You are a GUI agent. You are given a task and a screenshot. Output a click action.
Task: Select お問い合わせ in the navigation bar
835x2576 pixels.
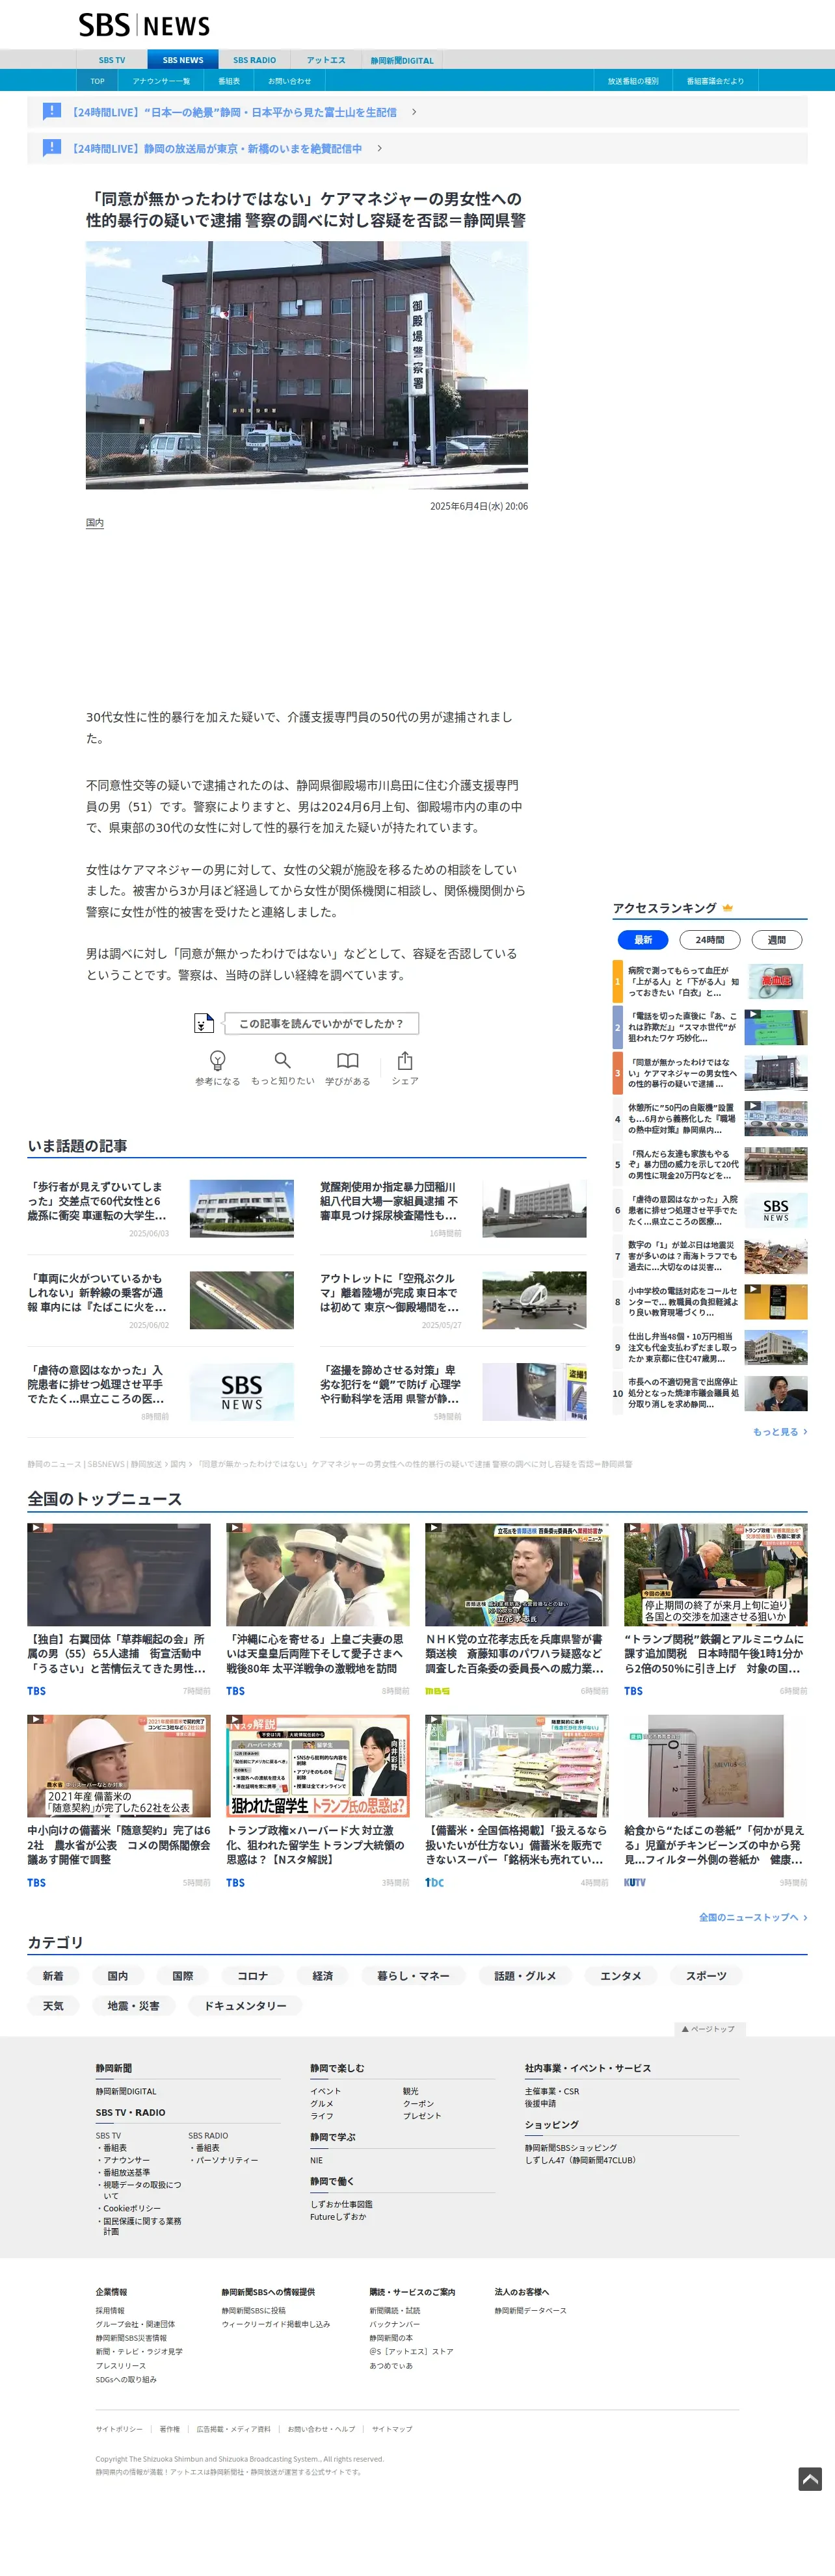click(x=289, y=81)
